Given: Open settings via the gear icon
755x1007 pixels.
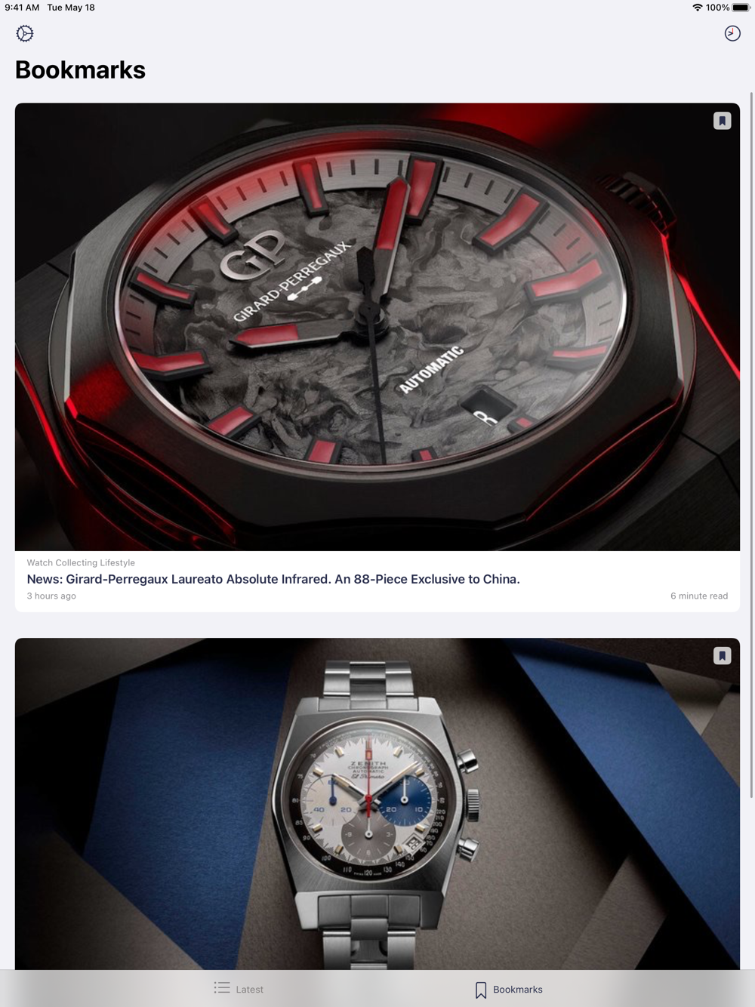Looking at the screenshot, I should click(x=25, y=33).
